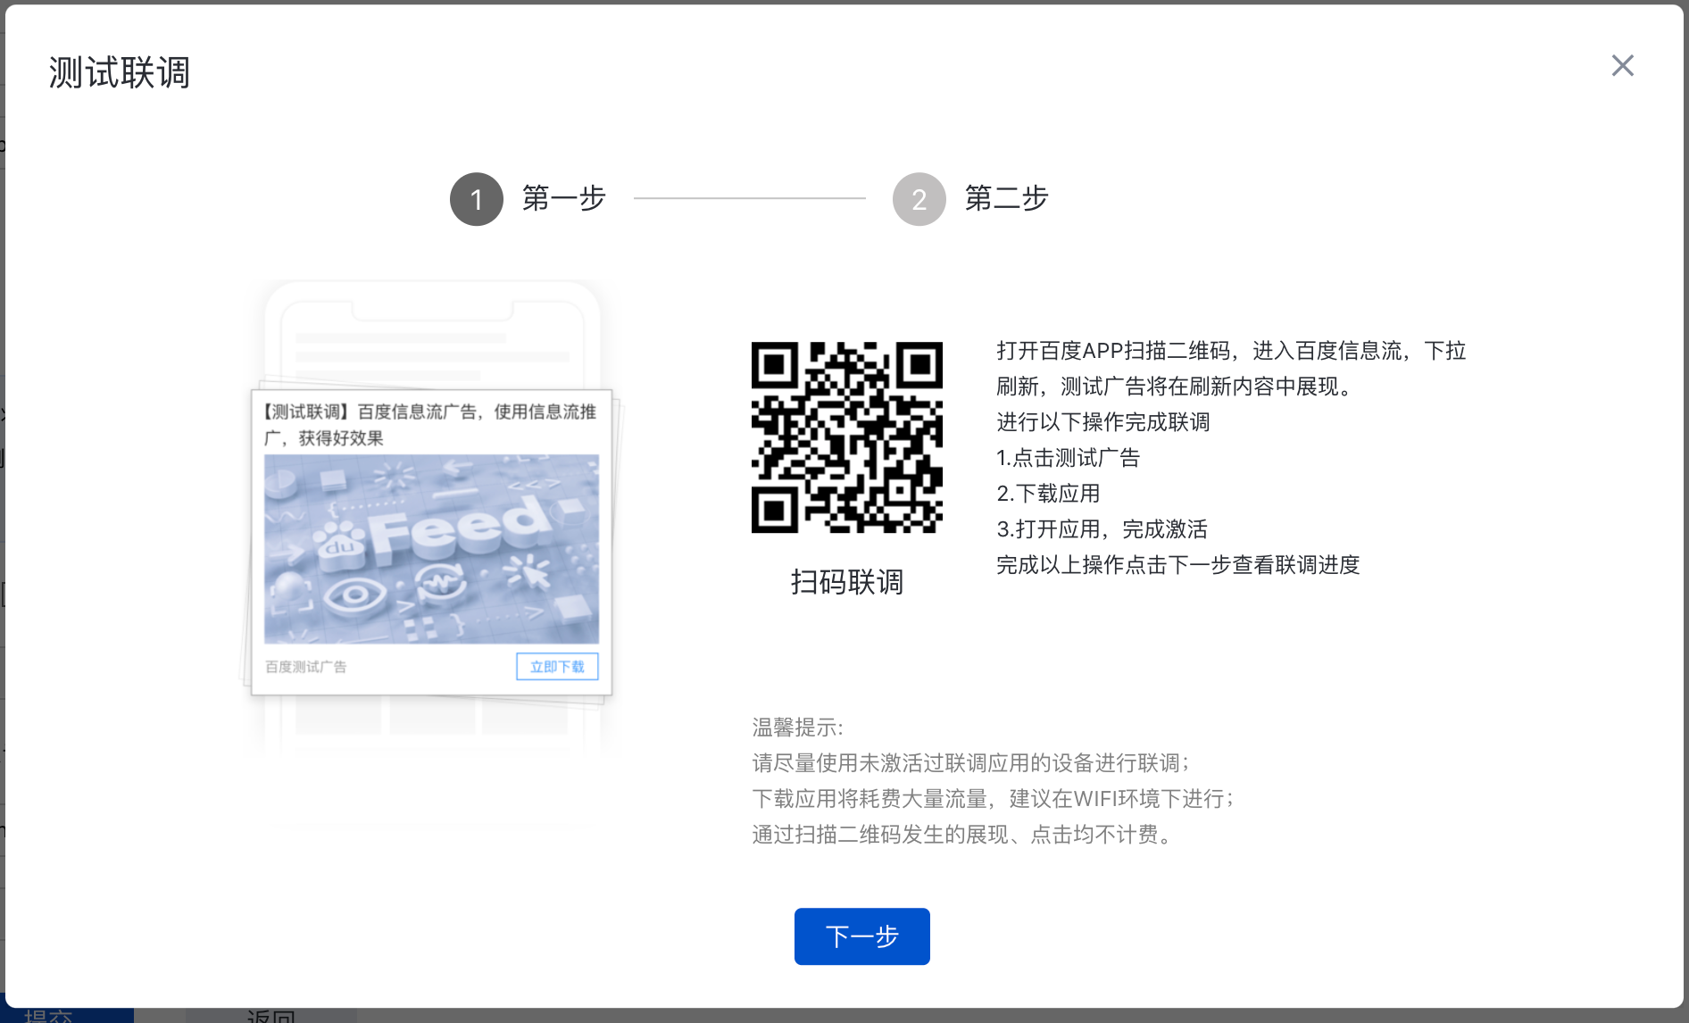Click the 温馨提示 heading

[797, 728]
